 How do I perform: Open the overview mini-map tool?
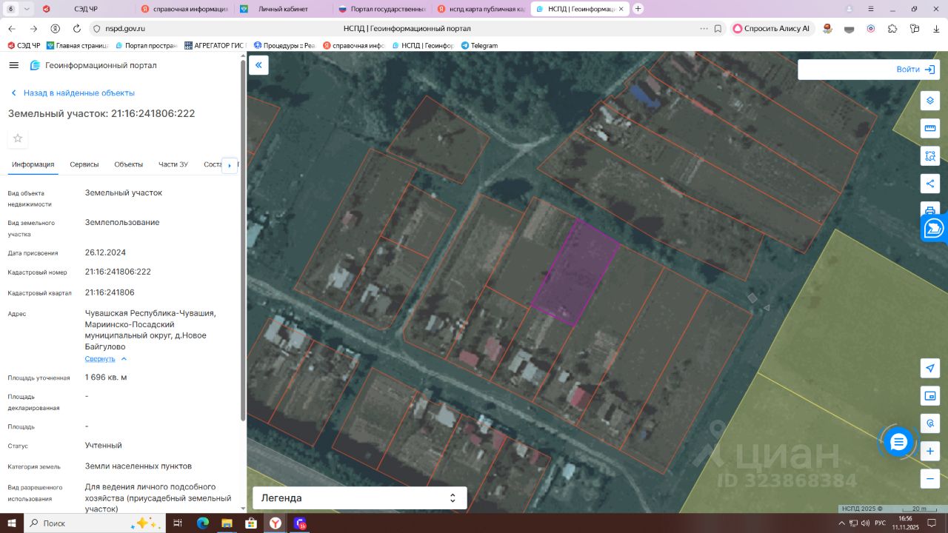point(930,396)
